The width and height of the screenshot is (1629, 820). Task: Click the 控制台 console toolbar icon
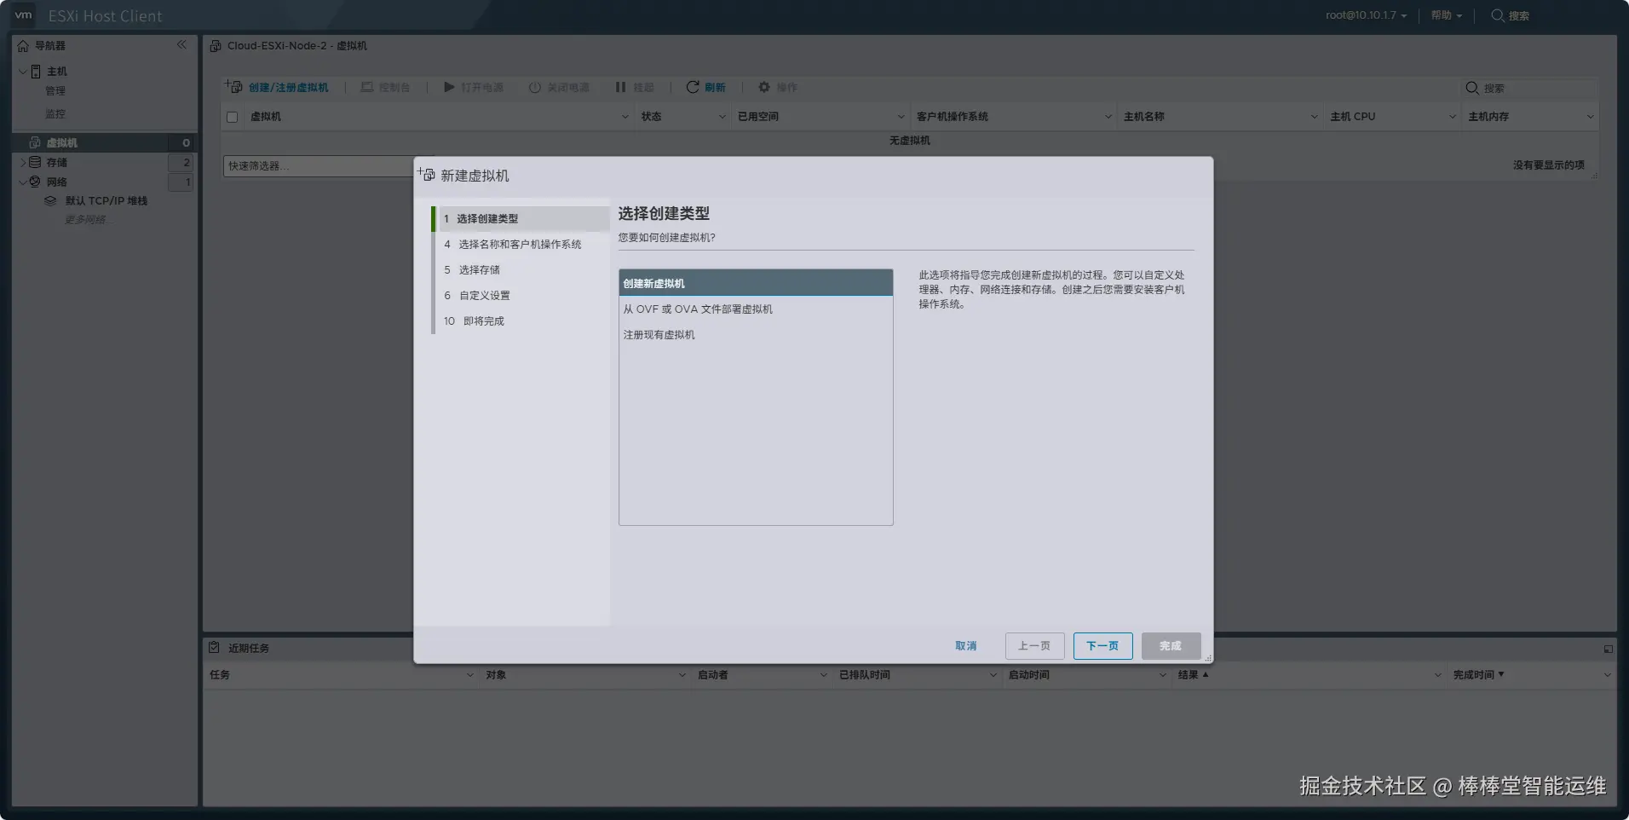click(x=367, y=88)
